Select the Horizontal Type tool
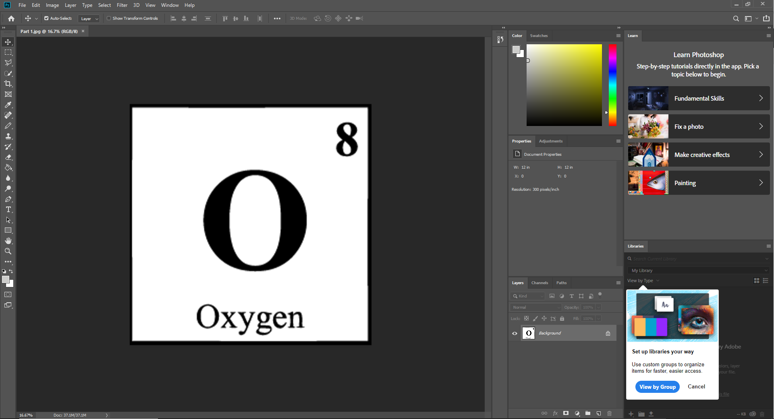Screen dimensions: 774x419 (8, 209)
